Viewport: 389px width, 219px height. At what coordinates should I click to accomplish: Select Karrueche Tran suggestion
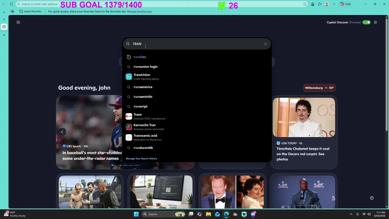197,127
